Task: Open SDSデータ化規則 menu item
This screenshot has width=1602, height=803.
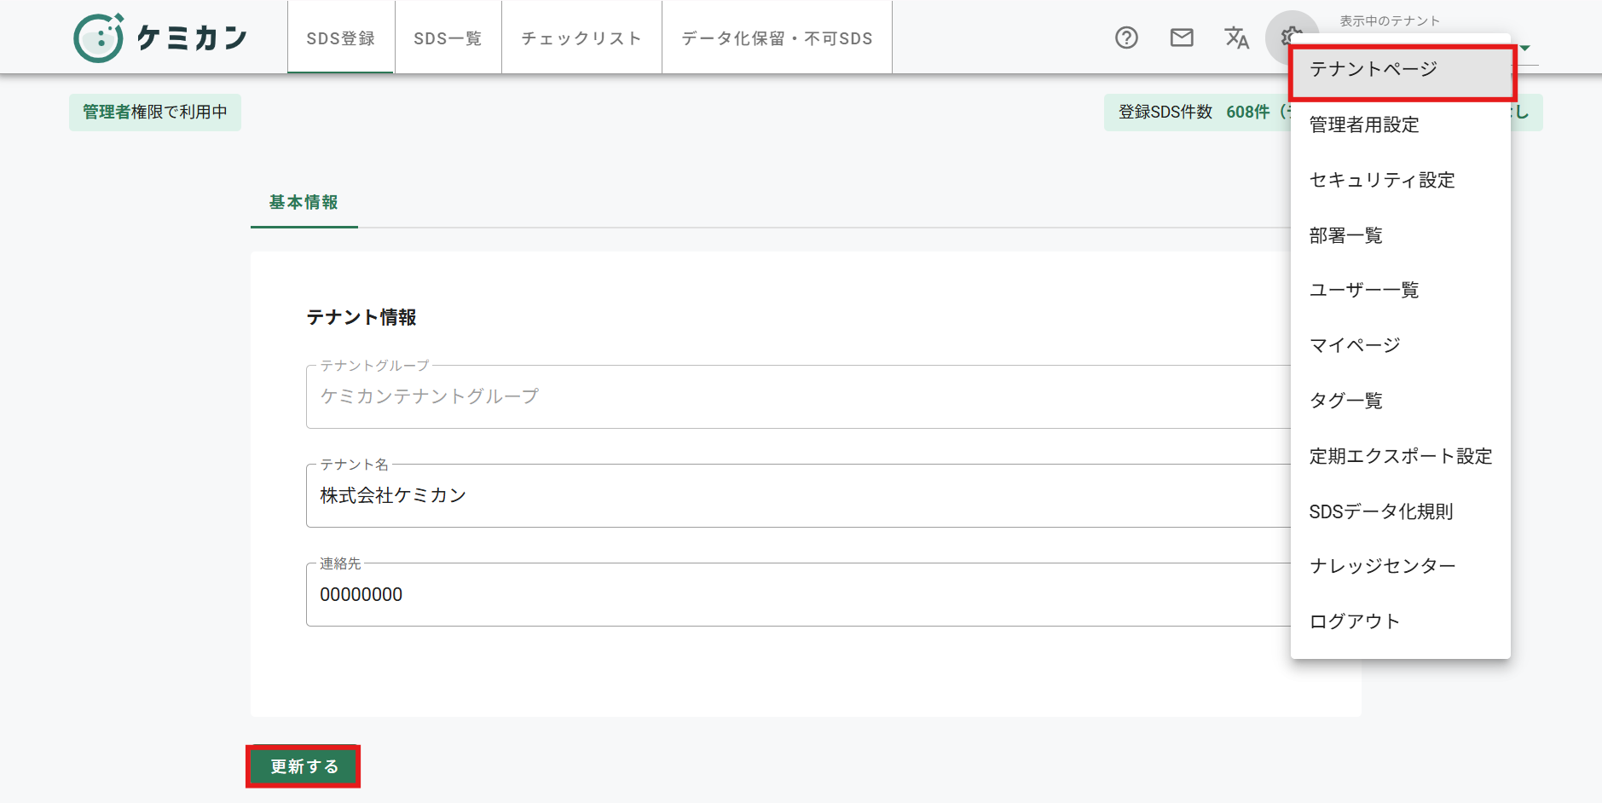Action: point(1401,511)
